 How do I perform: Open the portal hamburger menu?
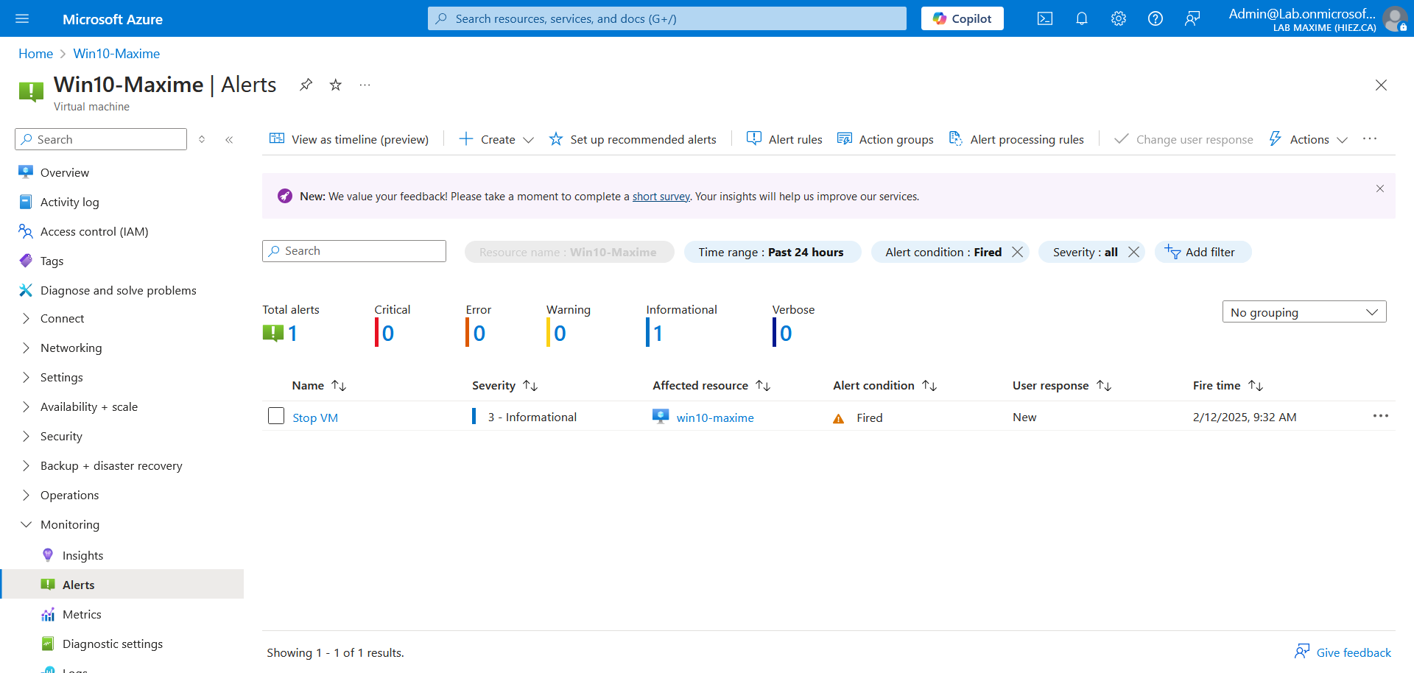(x=22, y=18)
